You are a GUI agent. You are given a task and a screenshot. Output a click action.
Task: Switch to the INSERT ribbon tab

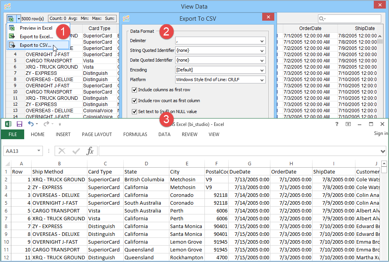[x=63, y=135]
